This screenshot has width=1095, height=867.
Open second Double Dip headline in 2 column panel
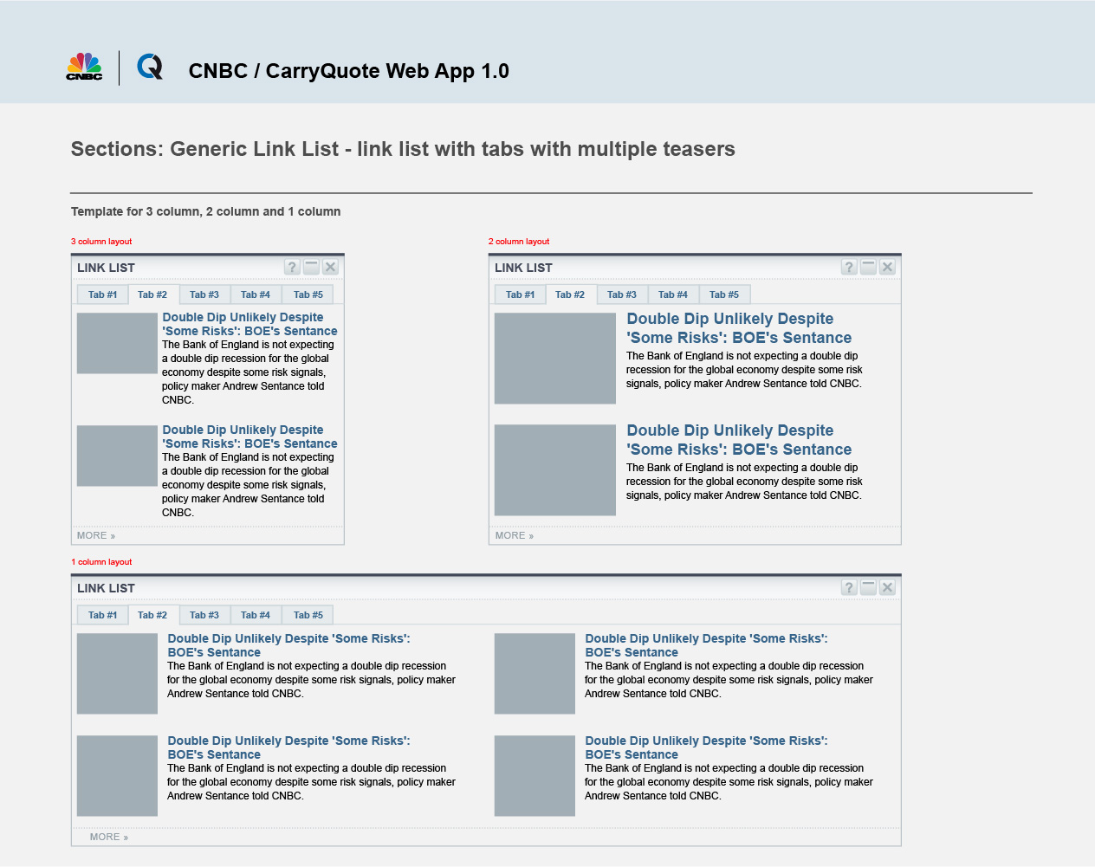point(739,440)
